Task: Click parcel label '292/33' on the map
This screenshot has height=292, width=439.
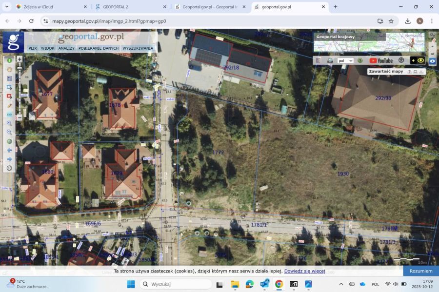Action: click(x=383, y=98)
